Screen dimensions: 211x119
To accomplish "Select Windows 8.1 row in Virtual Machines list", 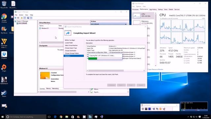I will [51, 28].
